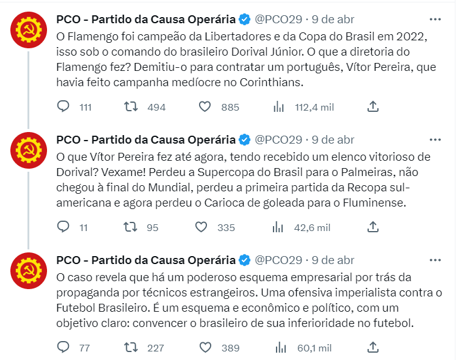
Task: Like the tweet with 335 likes
Action: pyautogui.click(x=201, y=227)
